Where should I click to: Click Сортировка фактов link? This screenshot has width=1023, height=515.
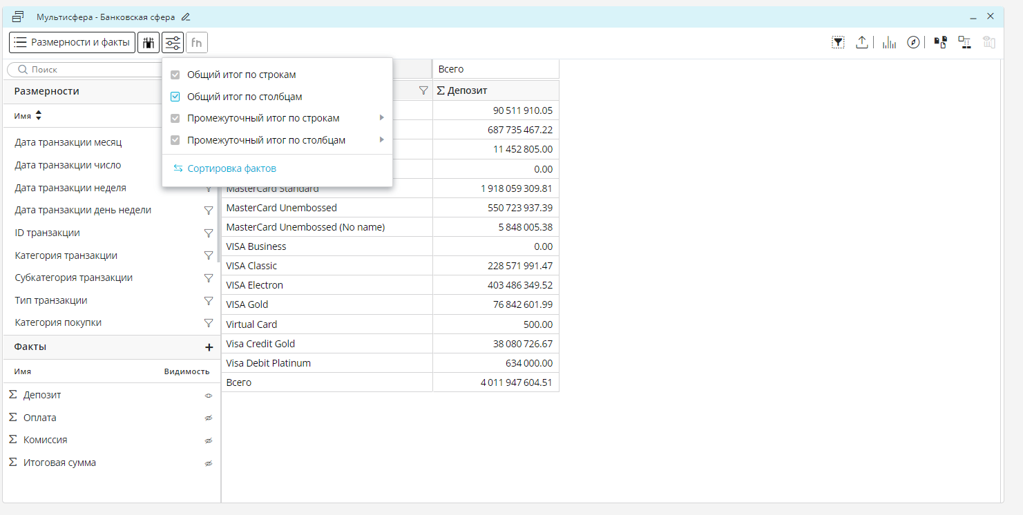(x=231, y=168)
